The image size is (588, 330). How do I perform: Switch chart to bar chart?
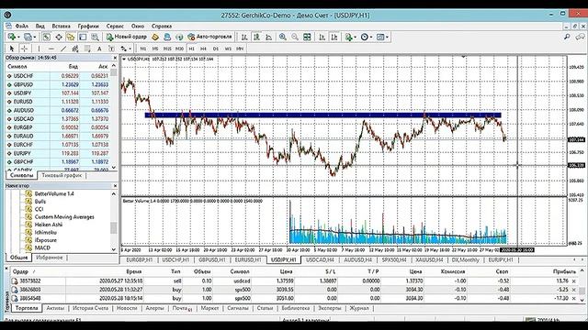coord(244,37)
